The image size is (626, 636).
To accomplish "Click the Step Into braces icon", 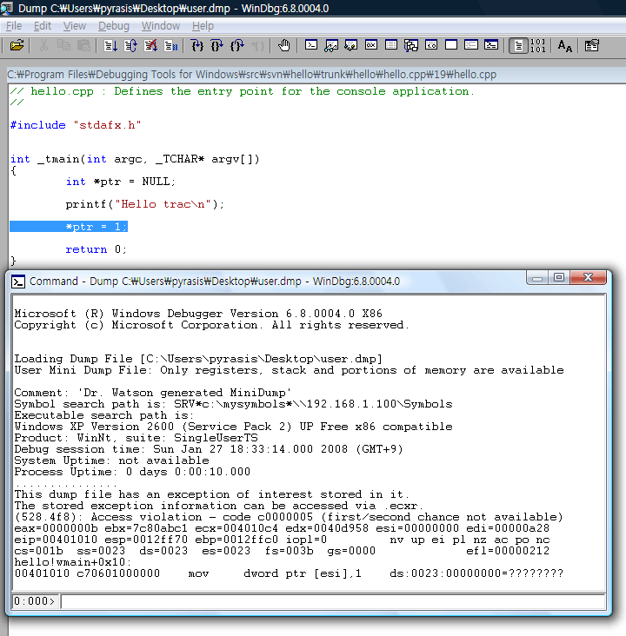I will coord(197,45).
